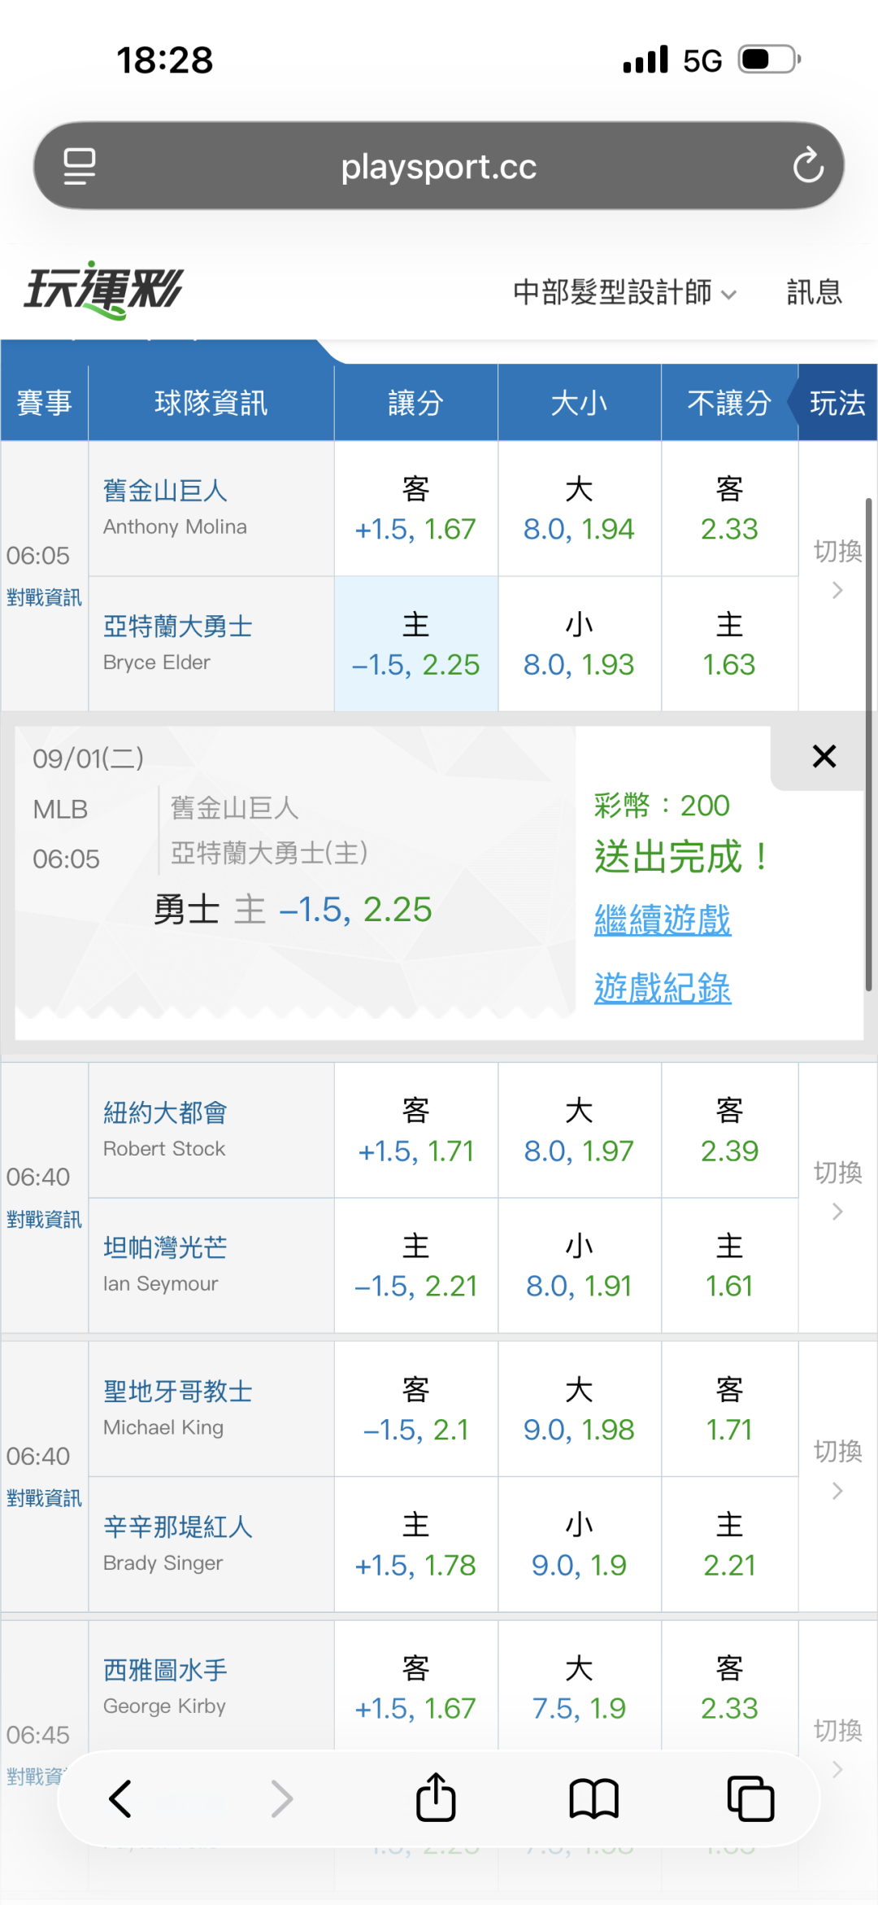Select over 8.0, 1.97 for Mets game
The height and width of the screenshot is (1905, 878).
[579, 1130]
